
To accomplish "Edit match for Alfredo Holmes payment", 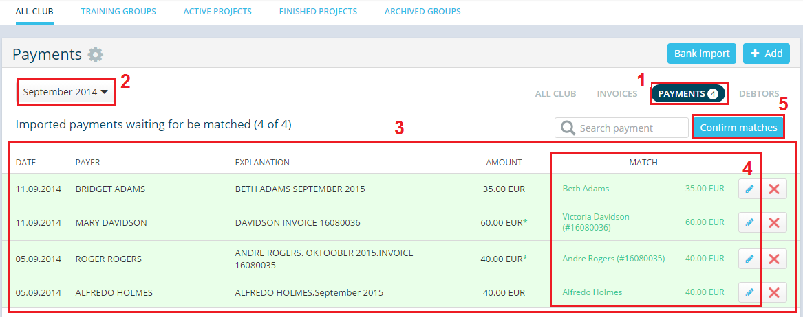I will coord(749,292).
